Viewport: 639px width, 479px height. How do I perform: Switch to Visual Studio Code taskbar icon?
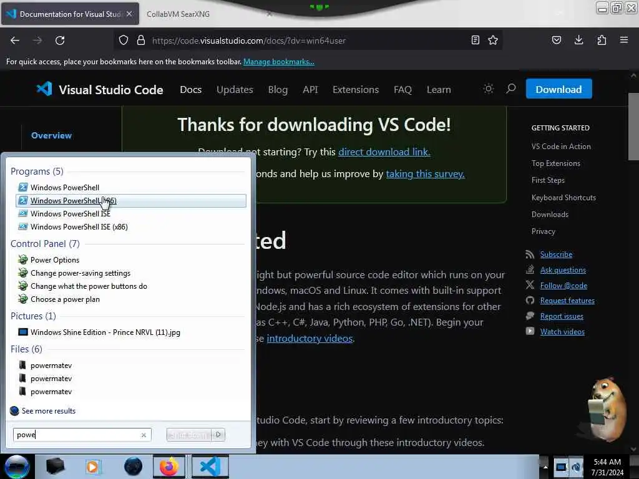click(210, 467)
